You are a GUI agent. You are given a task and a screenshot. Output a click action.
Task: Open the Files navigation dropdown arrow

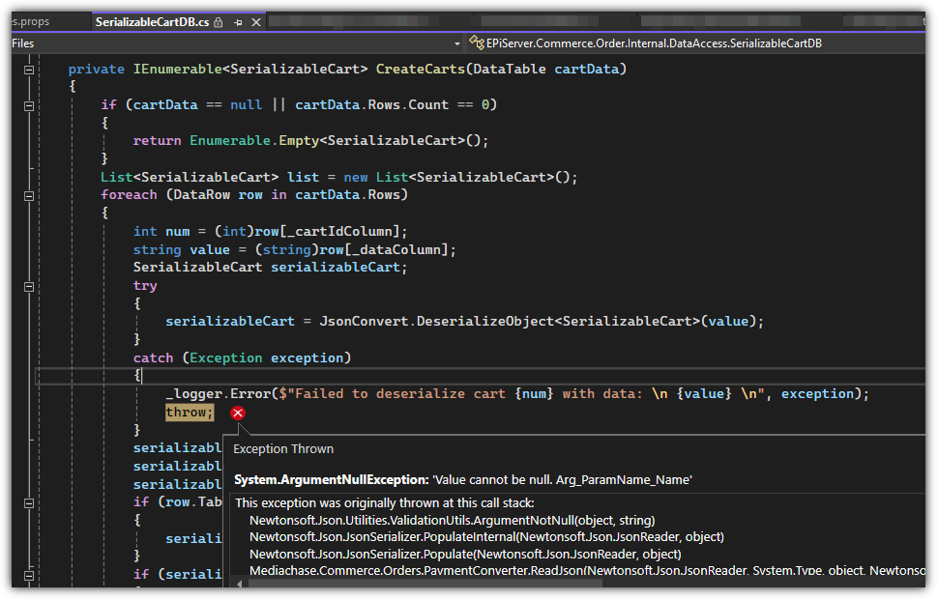[457, 43]
